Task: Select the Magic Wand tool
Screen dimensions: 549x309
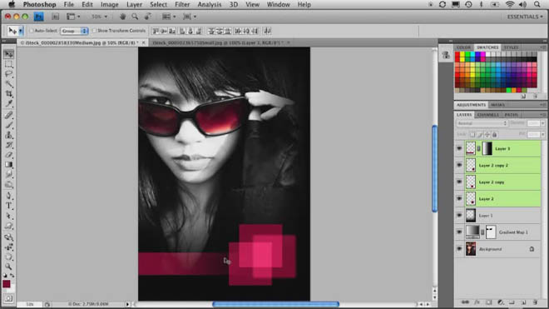Action: click(9, 84)
